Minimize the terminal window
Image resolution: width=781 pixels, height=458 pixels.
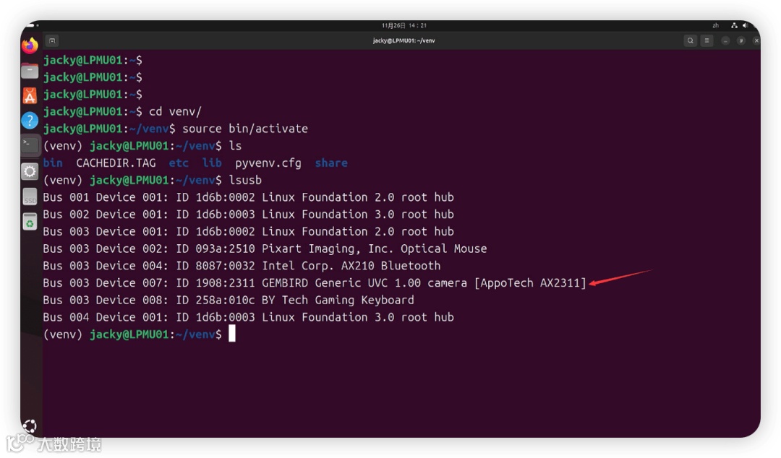click(725, 41)
